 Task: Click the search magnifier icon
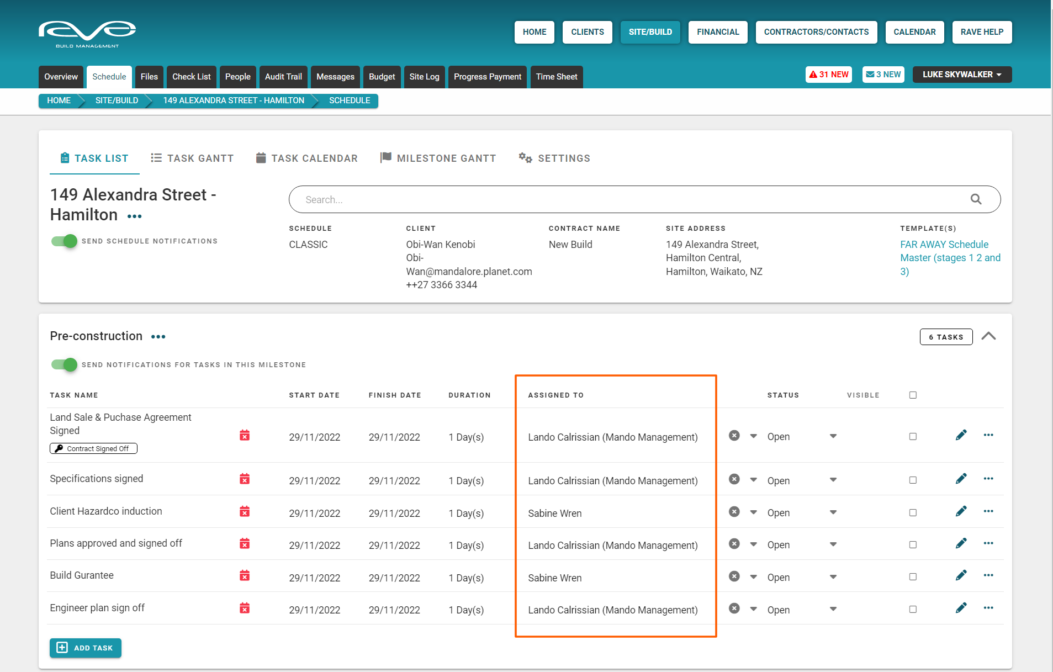click(x=976, y=199)
